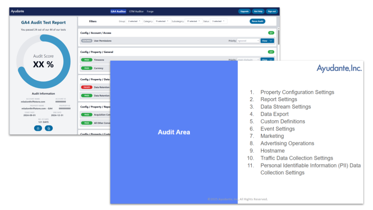Click list item 'Traffic Data Collection Settings'

[296, 158]
